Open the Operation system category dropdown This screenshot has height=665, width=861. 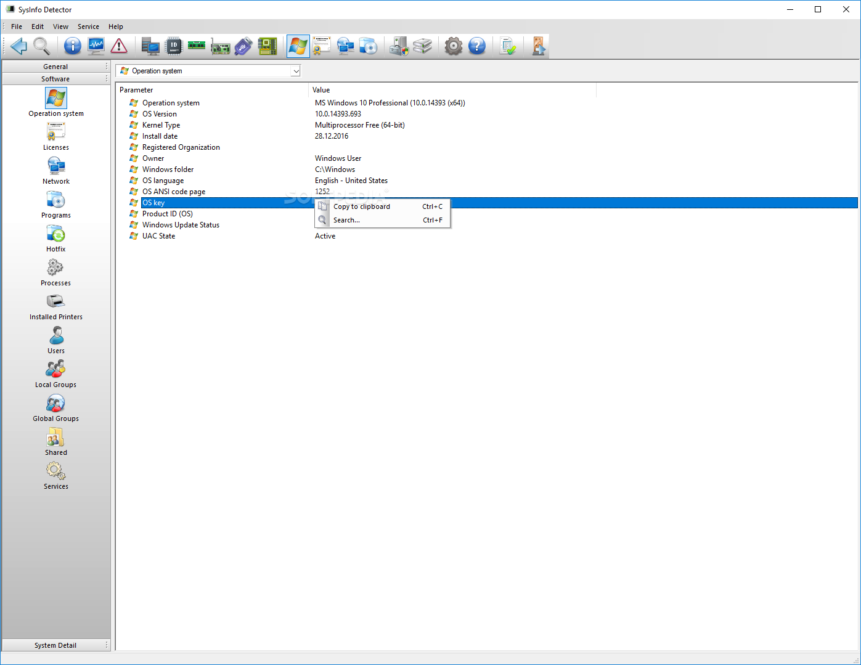point(208,71)
